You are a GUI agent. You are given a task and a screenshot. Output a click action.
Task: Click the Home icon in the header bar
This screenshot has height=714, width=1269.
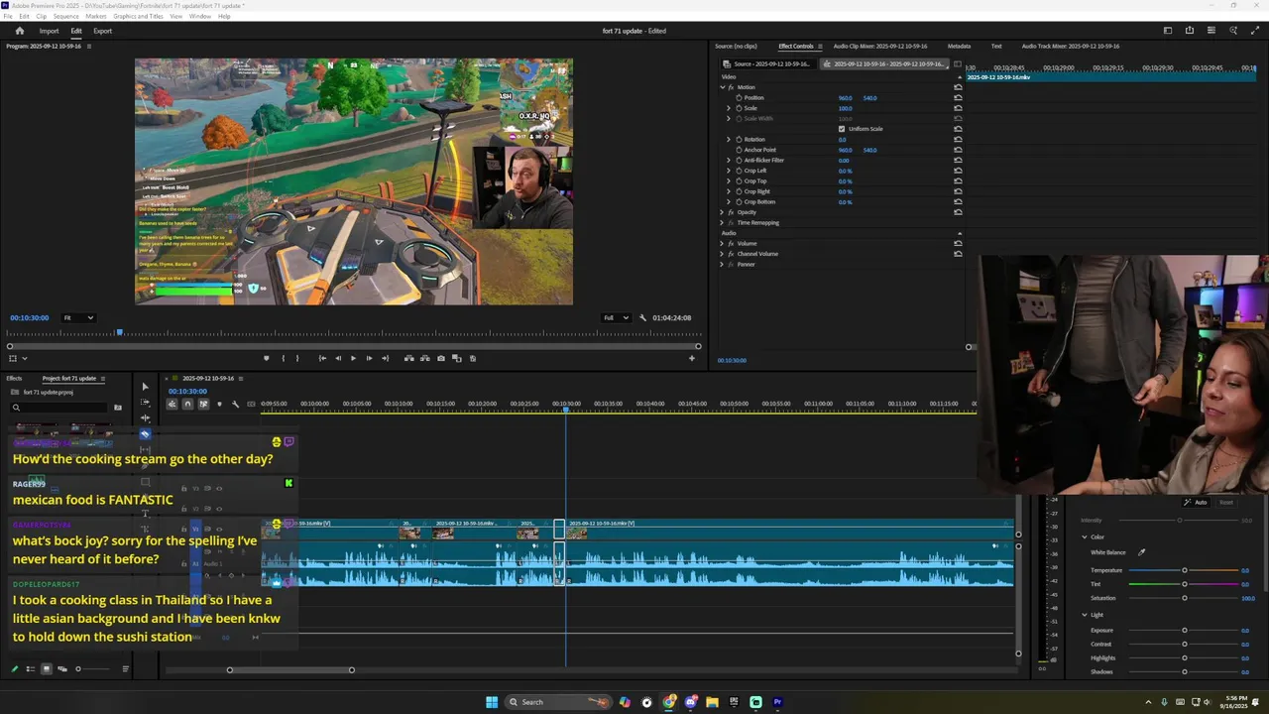tap(19, 31)
